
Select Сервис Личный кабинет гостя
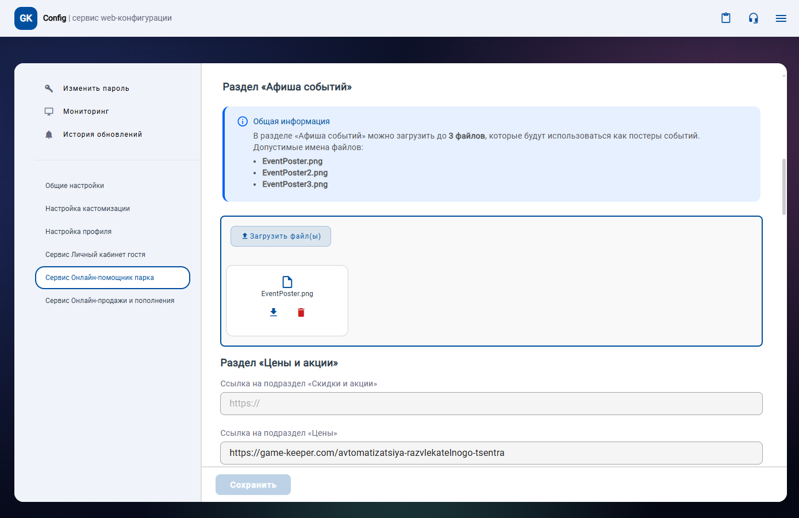point(95,255)
